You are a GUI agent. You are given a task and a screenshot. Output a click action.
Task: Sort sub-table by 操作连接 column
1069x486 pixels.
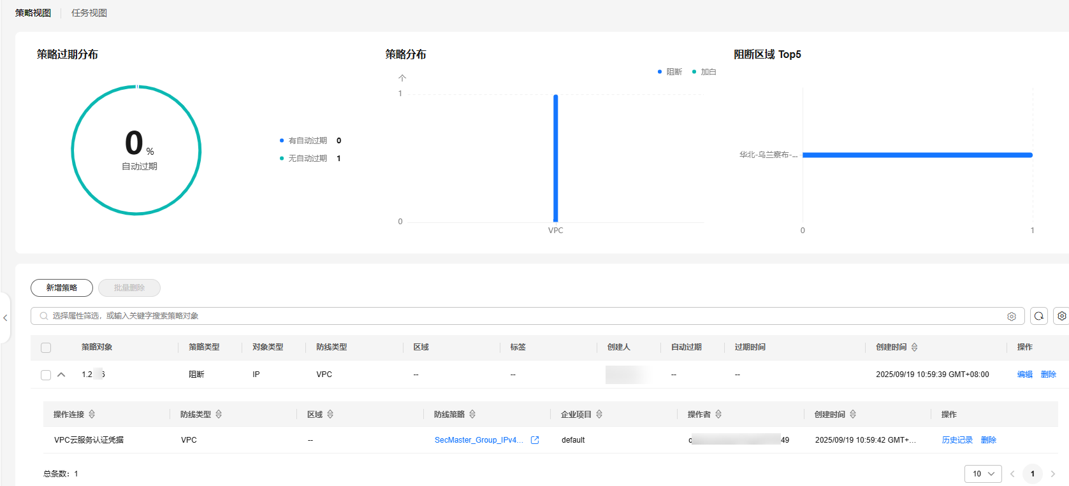(x=92, y=415)
